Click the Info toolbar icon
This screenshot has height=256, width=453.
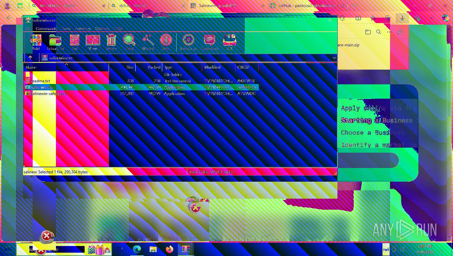point(166,42)
